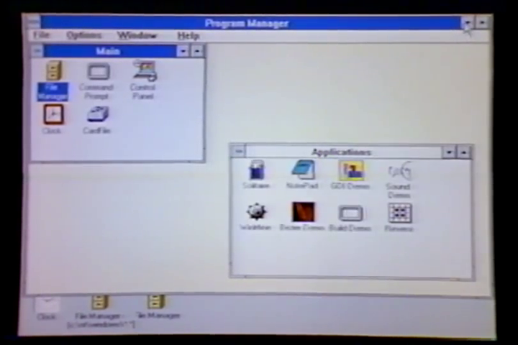Select the File Manager icon in Main window
518x345 pixels.
[53, 70]
